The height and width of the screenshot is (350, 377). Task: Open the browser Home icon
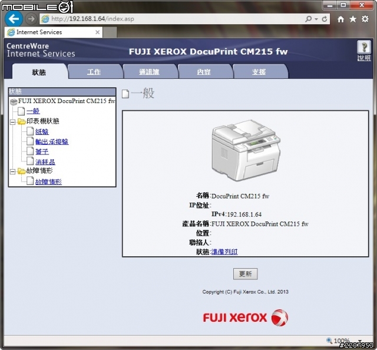point(340,19)
